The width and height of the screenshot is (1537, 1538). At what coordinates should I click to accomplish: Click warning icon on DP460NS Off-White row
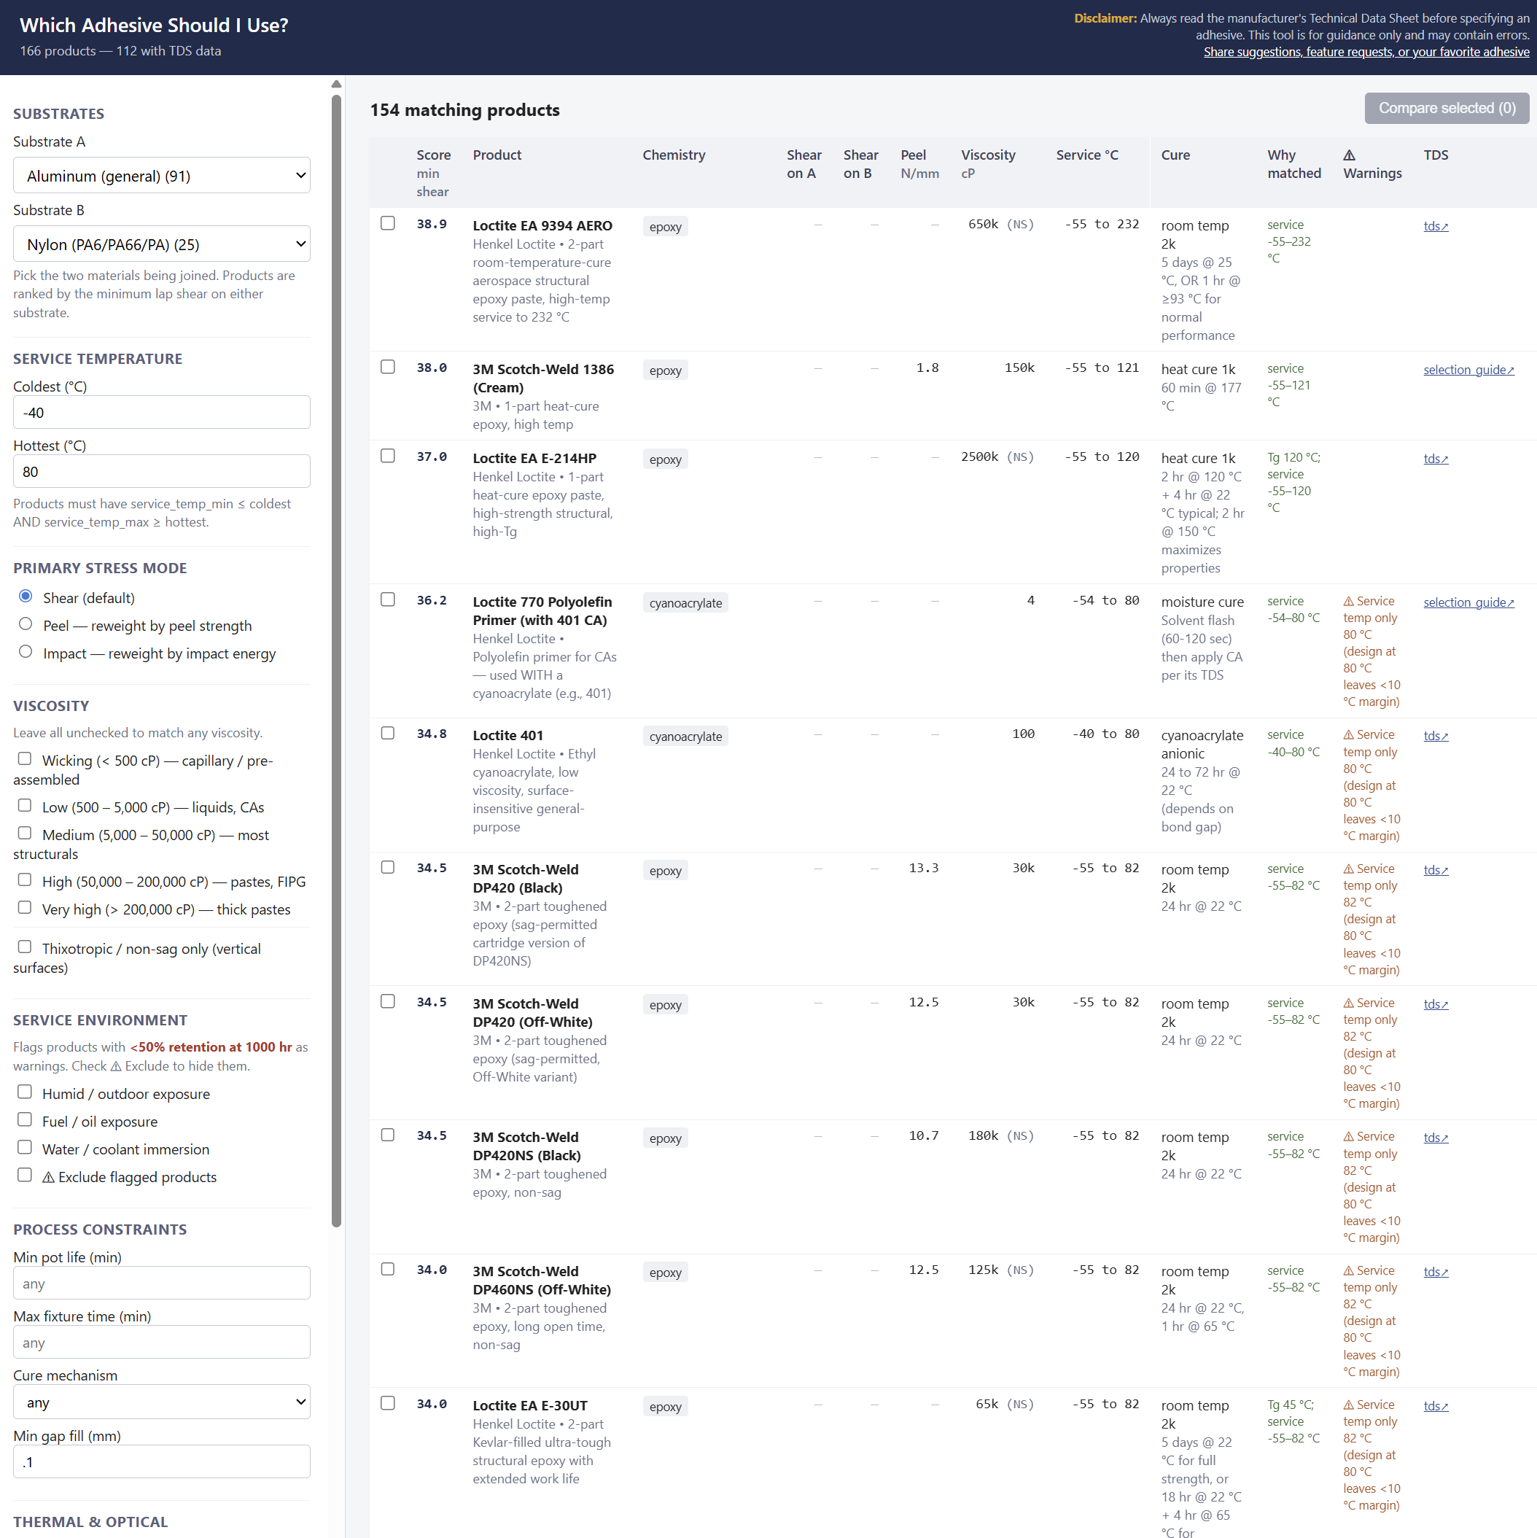[1348, 1271]
